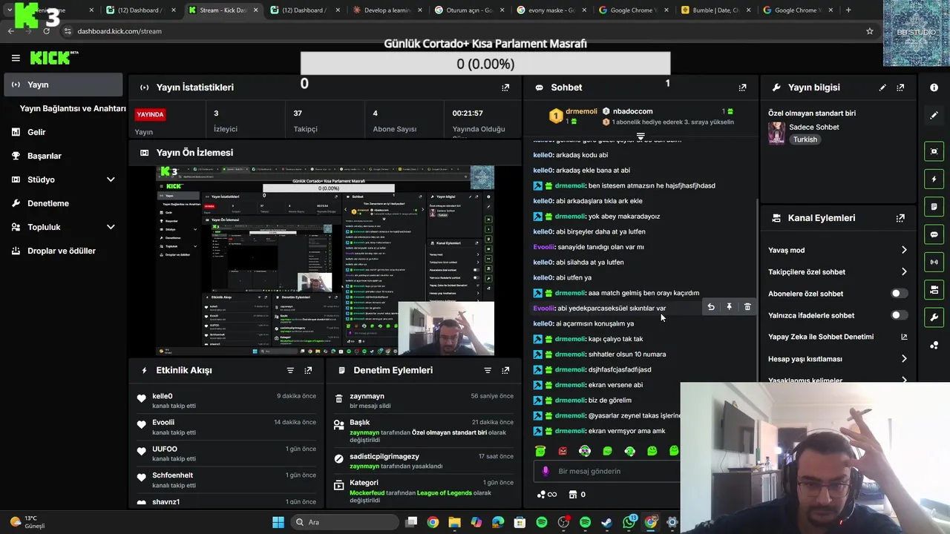Viewport: 950px width, 534px height.
Task: Toggle stream preview widget icon in right rail
Action: coord(934,151)
